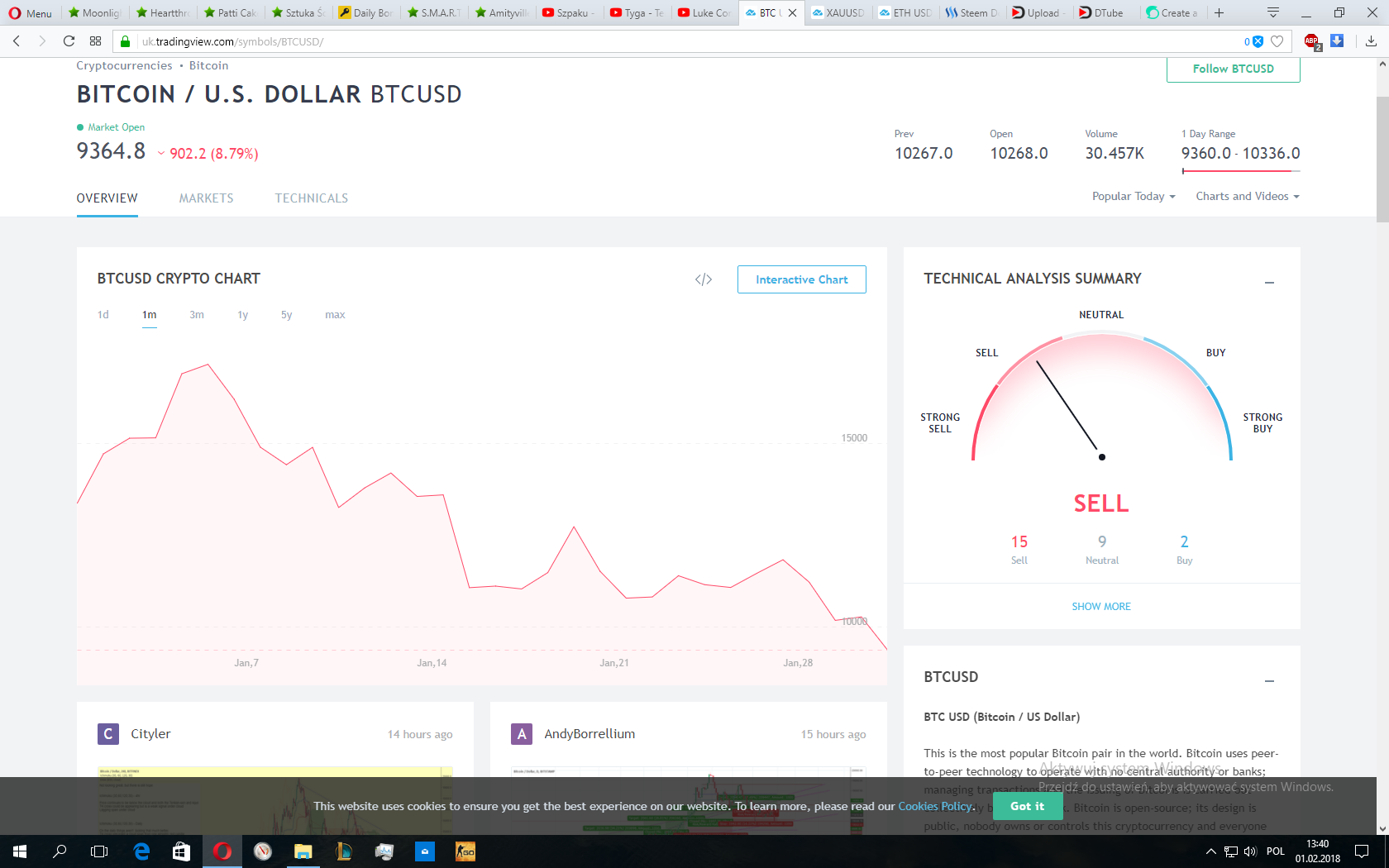The height and width of the screenshot is (868, 1389).
Task: Collapse the Technical Analysis Summary panel
Action: [1269, 282]
